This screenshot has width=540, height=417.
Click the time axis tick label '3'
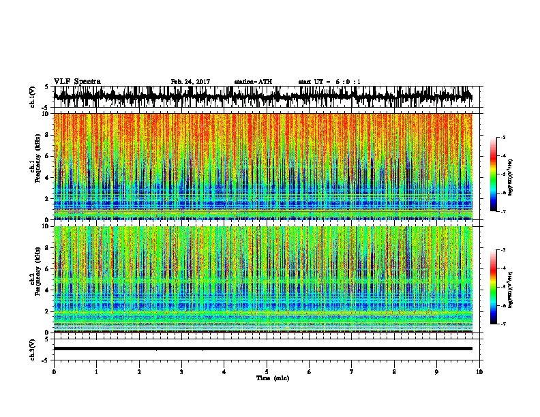(181, 371)
